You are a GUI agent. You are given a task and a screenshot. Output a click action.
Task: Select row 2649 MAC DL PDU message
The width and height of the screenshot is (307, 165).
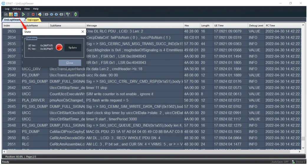tap(134, 131)
